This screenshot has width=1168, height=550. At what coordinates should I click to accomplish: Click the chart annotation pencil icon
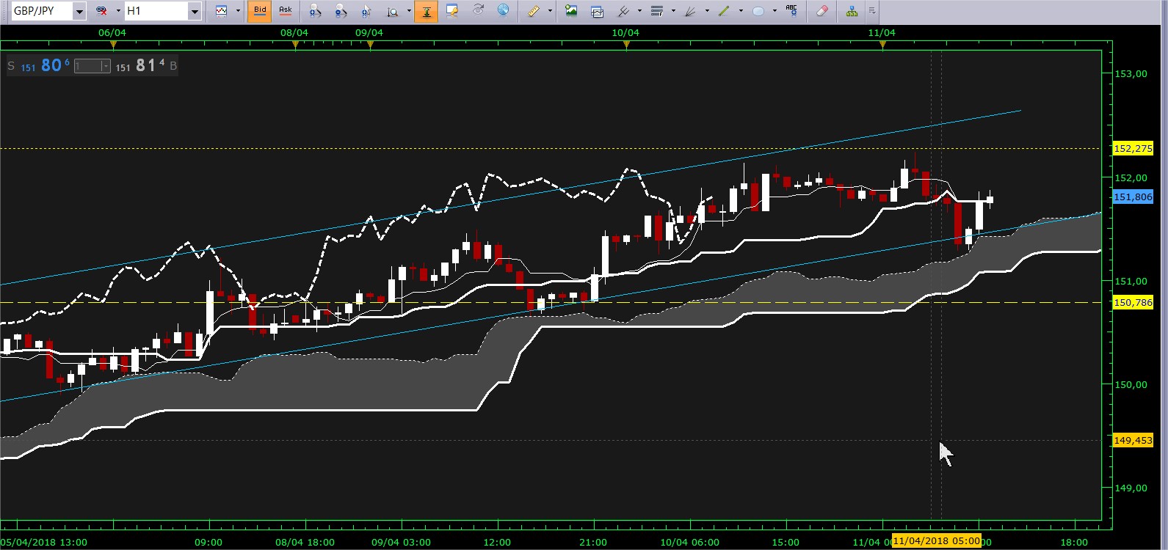452,11
